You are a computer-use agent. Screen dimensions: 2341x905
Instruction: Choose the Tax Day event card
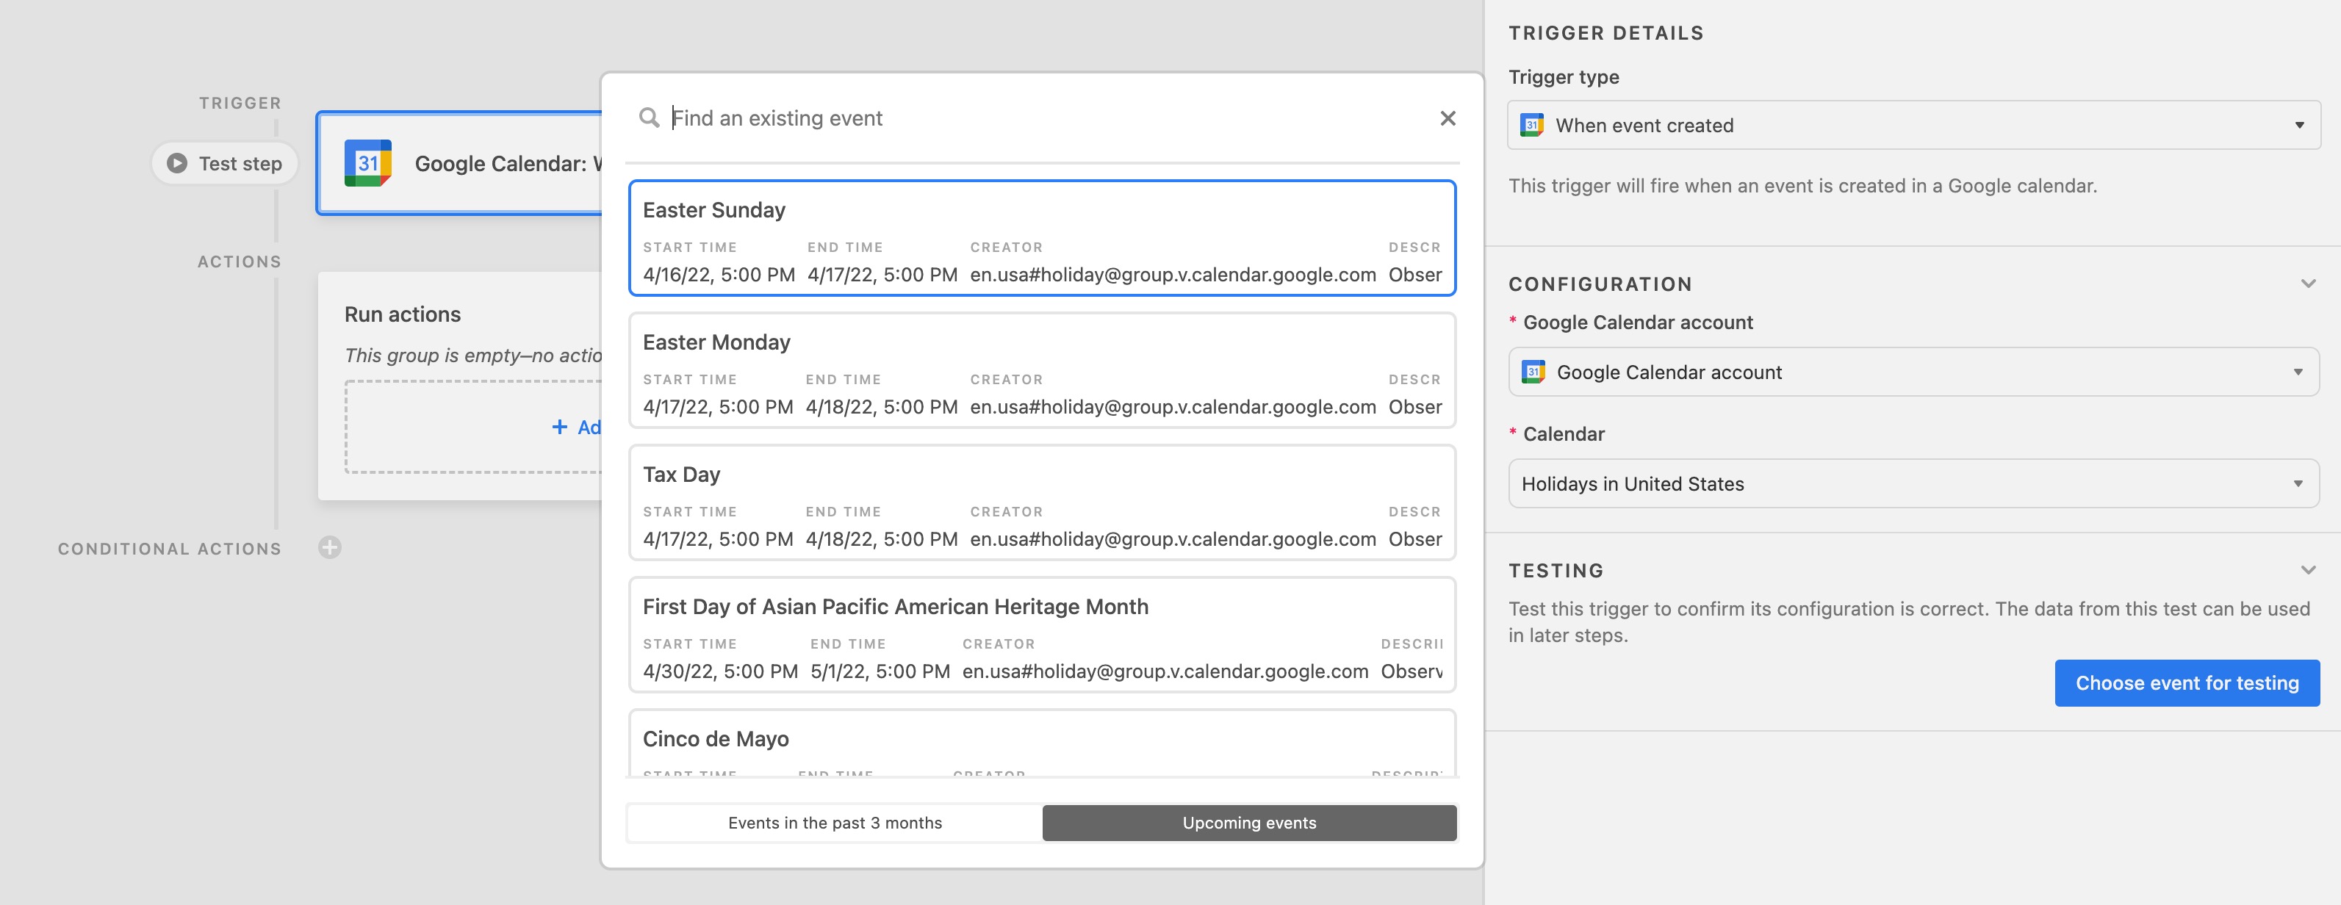[1043, 502]
